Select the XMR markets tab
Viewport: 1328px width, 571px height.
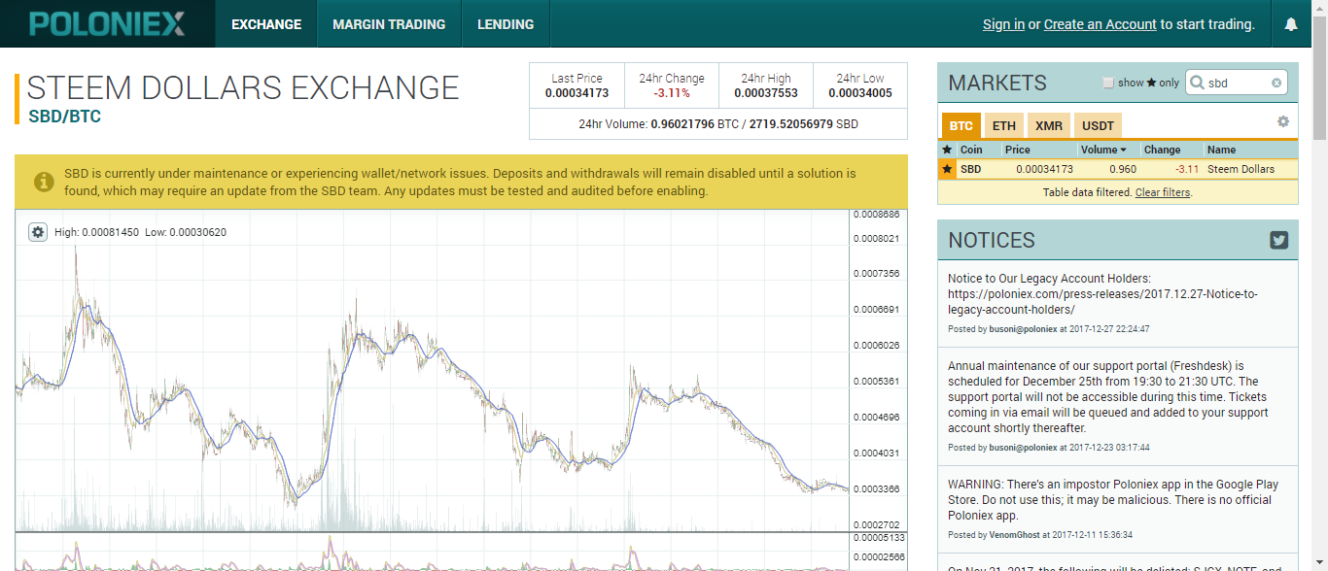click(1049, 126)
